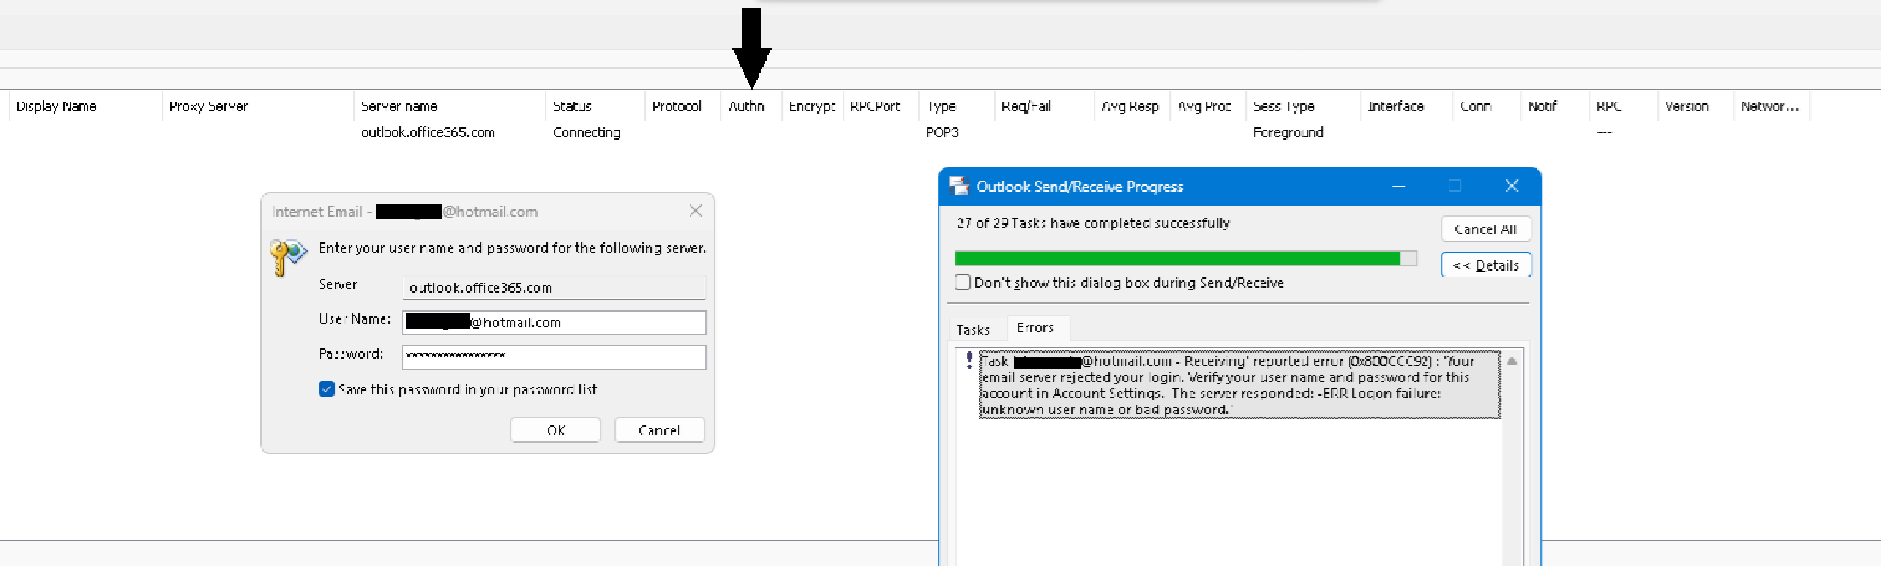Click the Password input field
The image size is (1881, 566).
pos(554,356)
